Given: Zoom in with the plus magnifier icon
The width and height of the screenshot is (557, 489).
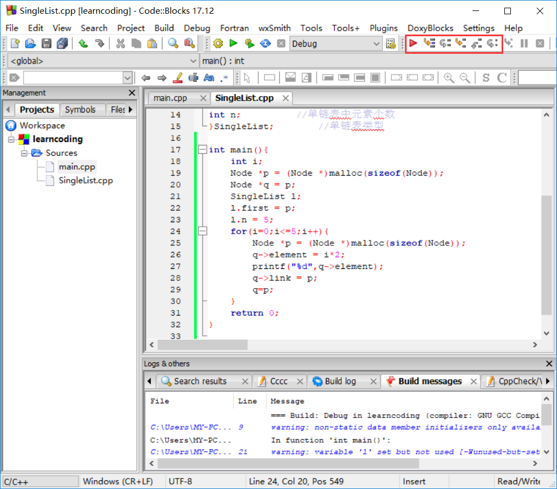Looking at the screenshot, I should coord(449,77).
